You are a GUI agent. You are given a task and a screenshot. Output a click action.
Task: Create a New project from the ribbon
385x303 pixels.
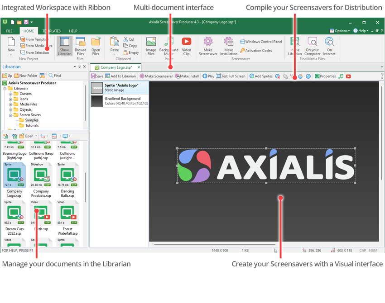11,46
